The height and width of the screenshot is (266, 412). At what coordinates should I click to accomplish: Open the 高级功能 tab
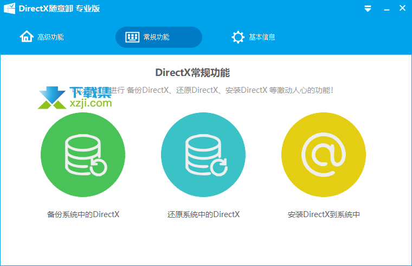[42, 37]
